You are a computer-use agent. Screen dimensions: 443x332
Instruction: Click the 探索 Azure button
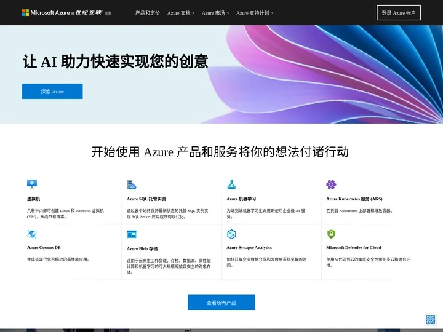(x=52, y=92)
